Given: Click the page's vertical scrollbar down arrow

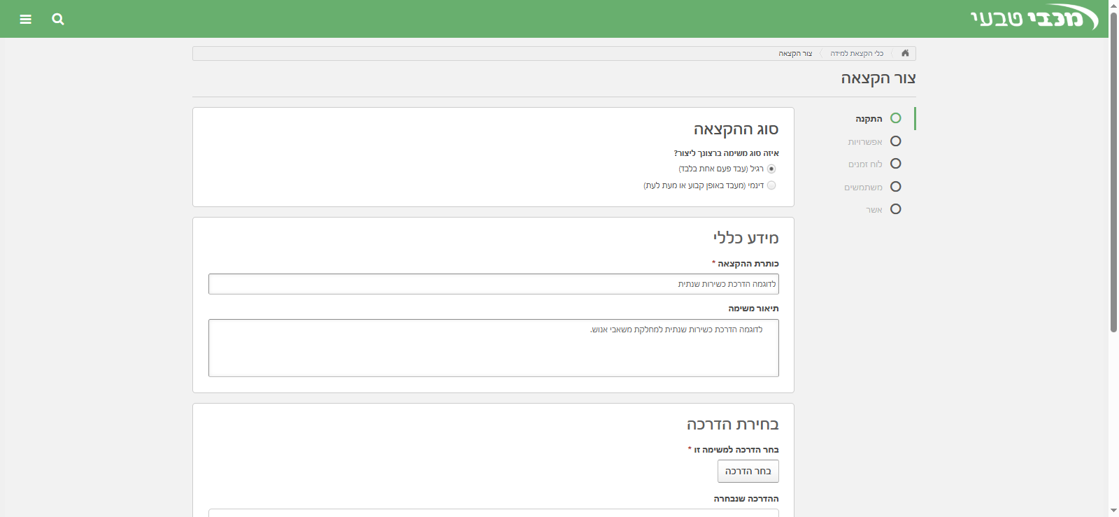Looking at the screenshot, I should pyautogui.click(x=1113, y=511).
